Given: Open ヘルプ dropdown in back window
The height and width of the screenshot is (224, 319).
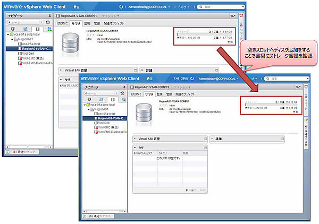Looking at the screenshot, I should coord(184,7).
